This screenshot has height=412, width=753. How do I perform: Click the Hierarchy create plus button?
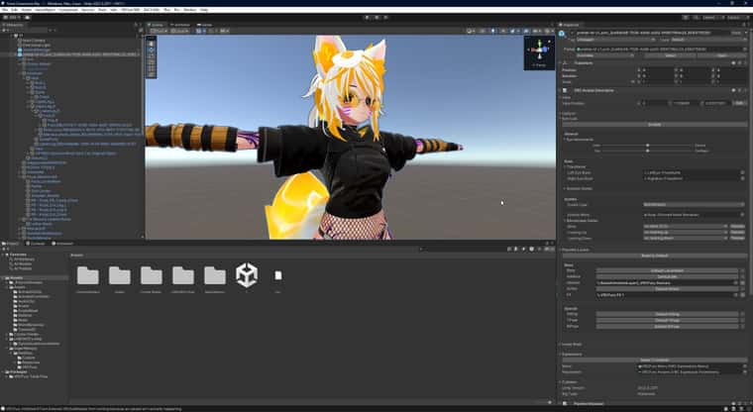tap(5, 31)
